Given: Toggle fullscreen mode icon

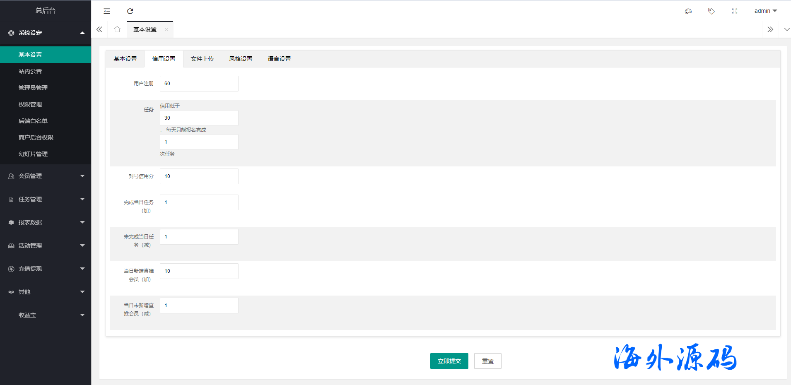Looking at the screenshot, I should click(x=735, y=11).
